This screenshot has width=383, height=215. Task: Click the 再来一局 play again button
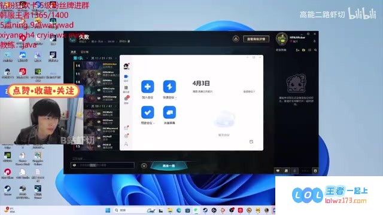169,166
